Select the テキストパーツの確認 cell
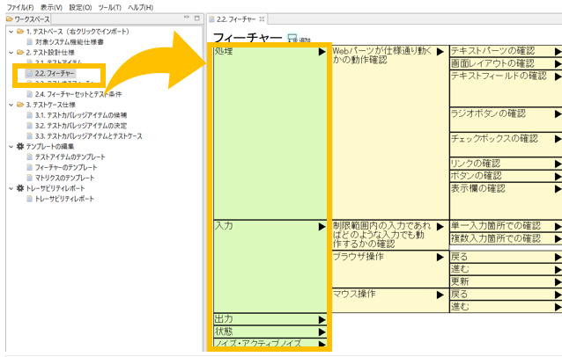 [506, 51]
